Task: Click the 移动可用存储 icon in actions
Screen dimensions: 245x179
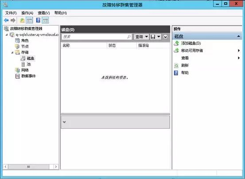Action: coord(176,50)
